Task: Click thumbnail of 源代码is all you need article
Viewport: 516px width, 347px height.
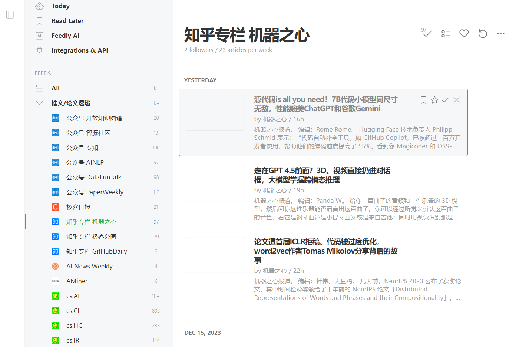Action: (215, 113)
